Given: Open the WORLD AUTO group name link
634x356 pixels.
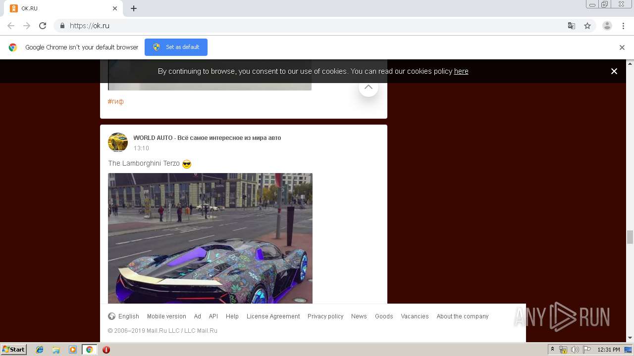Looking at the screenshot, I should [x=207, y=138].
